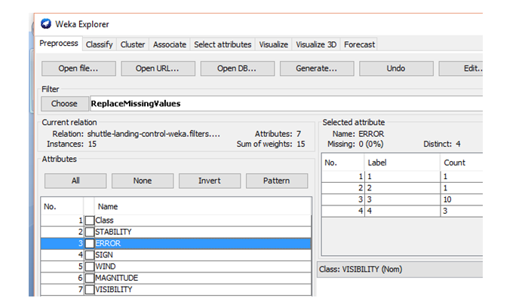
Task: Open the Cluster tab
Action: coord(133,44)
